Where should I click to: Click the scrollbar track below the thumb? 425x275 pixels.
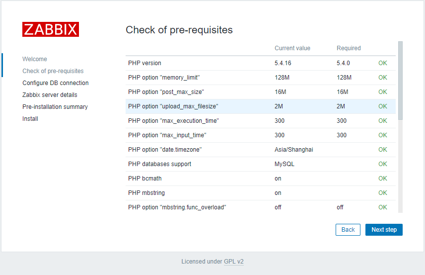point(400,166)
